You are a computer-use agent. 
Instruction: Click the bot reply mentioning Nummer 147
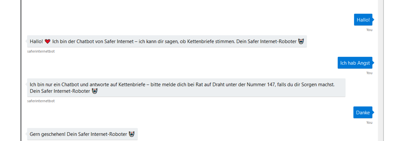pyautogui.click(x=186, y=88)
